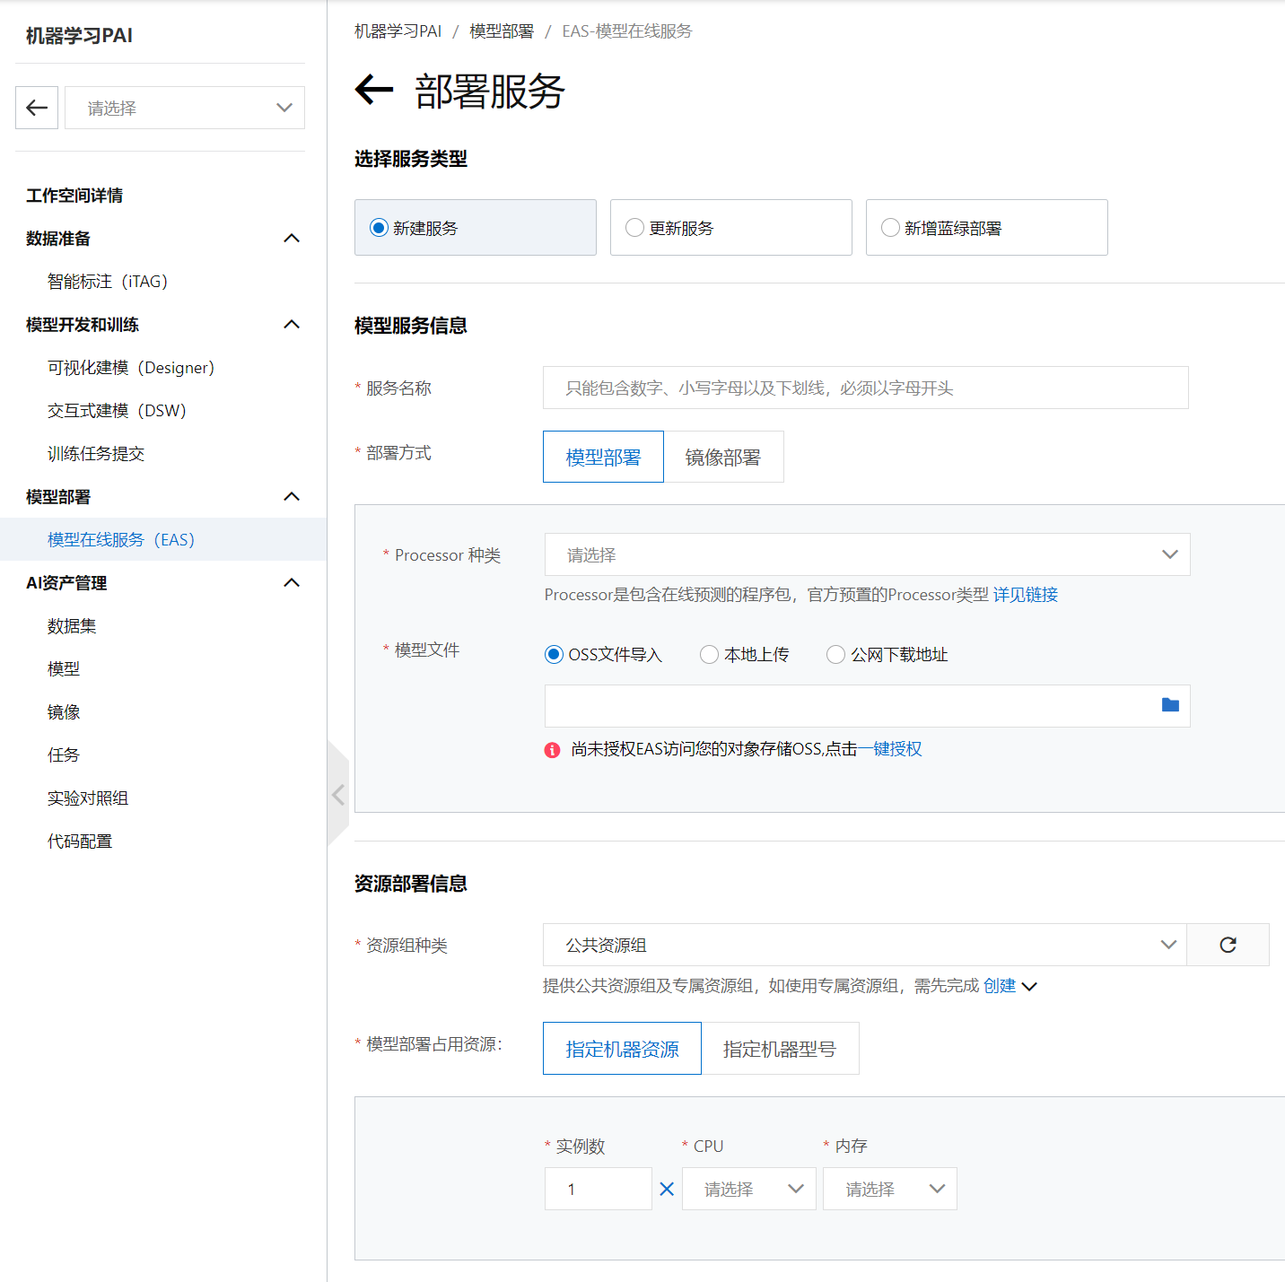
Task: Click the sidebar back arrow button
Action: (x=37, y=108)
